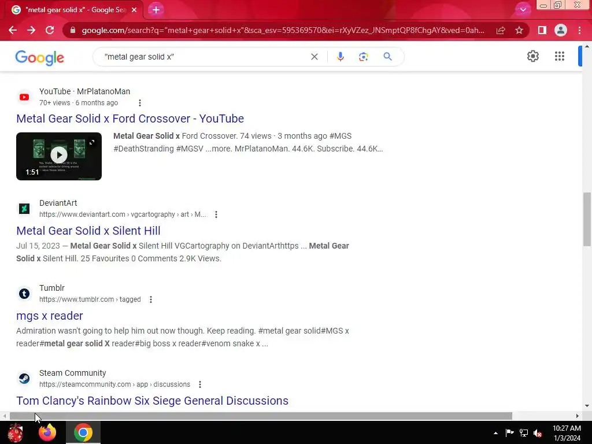Screen dimensions: 592x444
Task: Open more options for the DeviantArt result
Action: click(216, 214)
